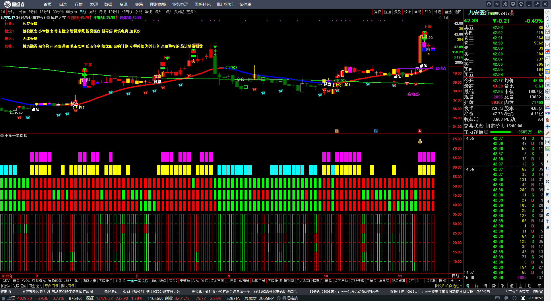Switch chart period to 5分钟
Viewport: 551px width, 301px height.
[33, 12]
